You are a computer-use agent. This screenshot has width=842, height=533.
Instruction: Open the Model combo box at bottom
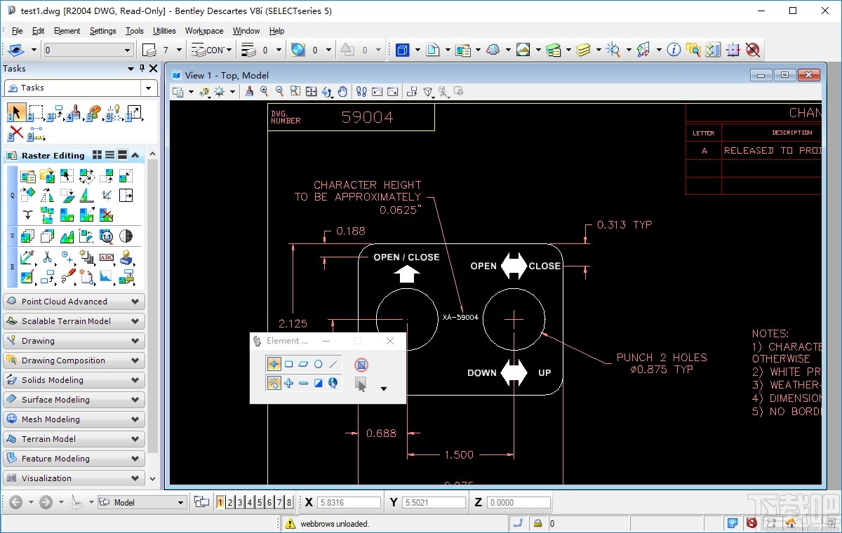click(x=142, y=502)
